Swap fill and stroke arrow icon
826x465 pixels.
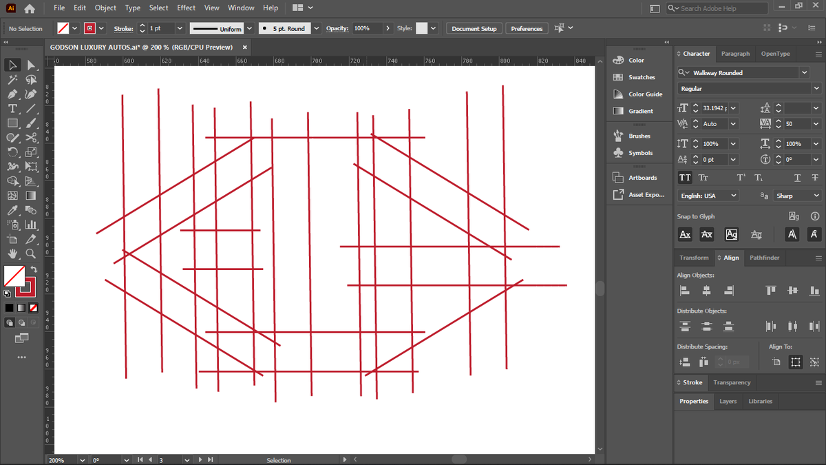click(x=34, y=268)
